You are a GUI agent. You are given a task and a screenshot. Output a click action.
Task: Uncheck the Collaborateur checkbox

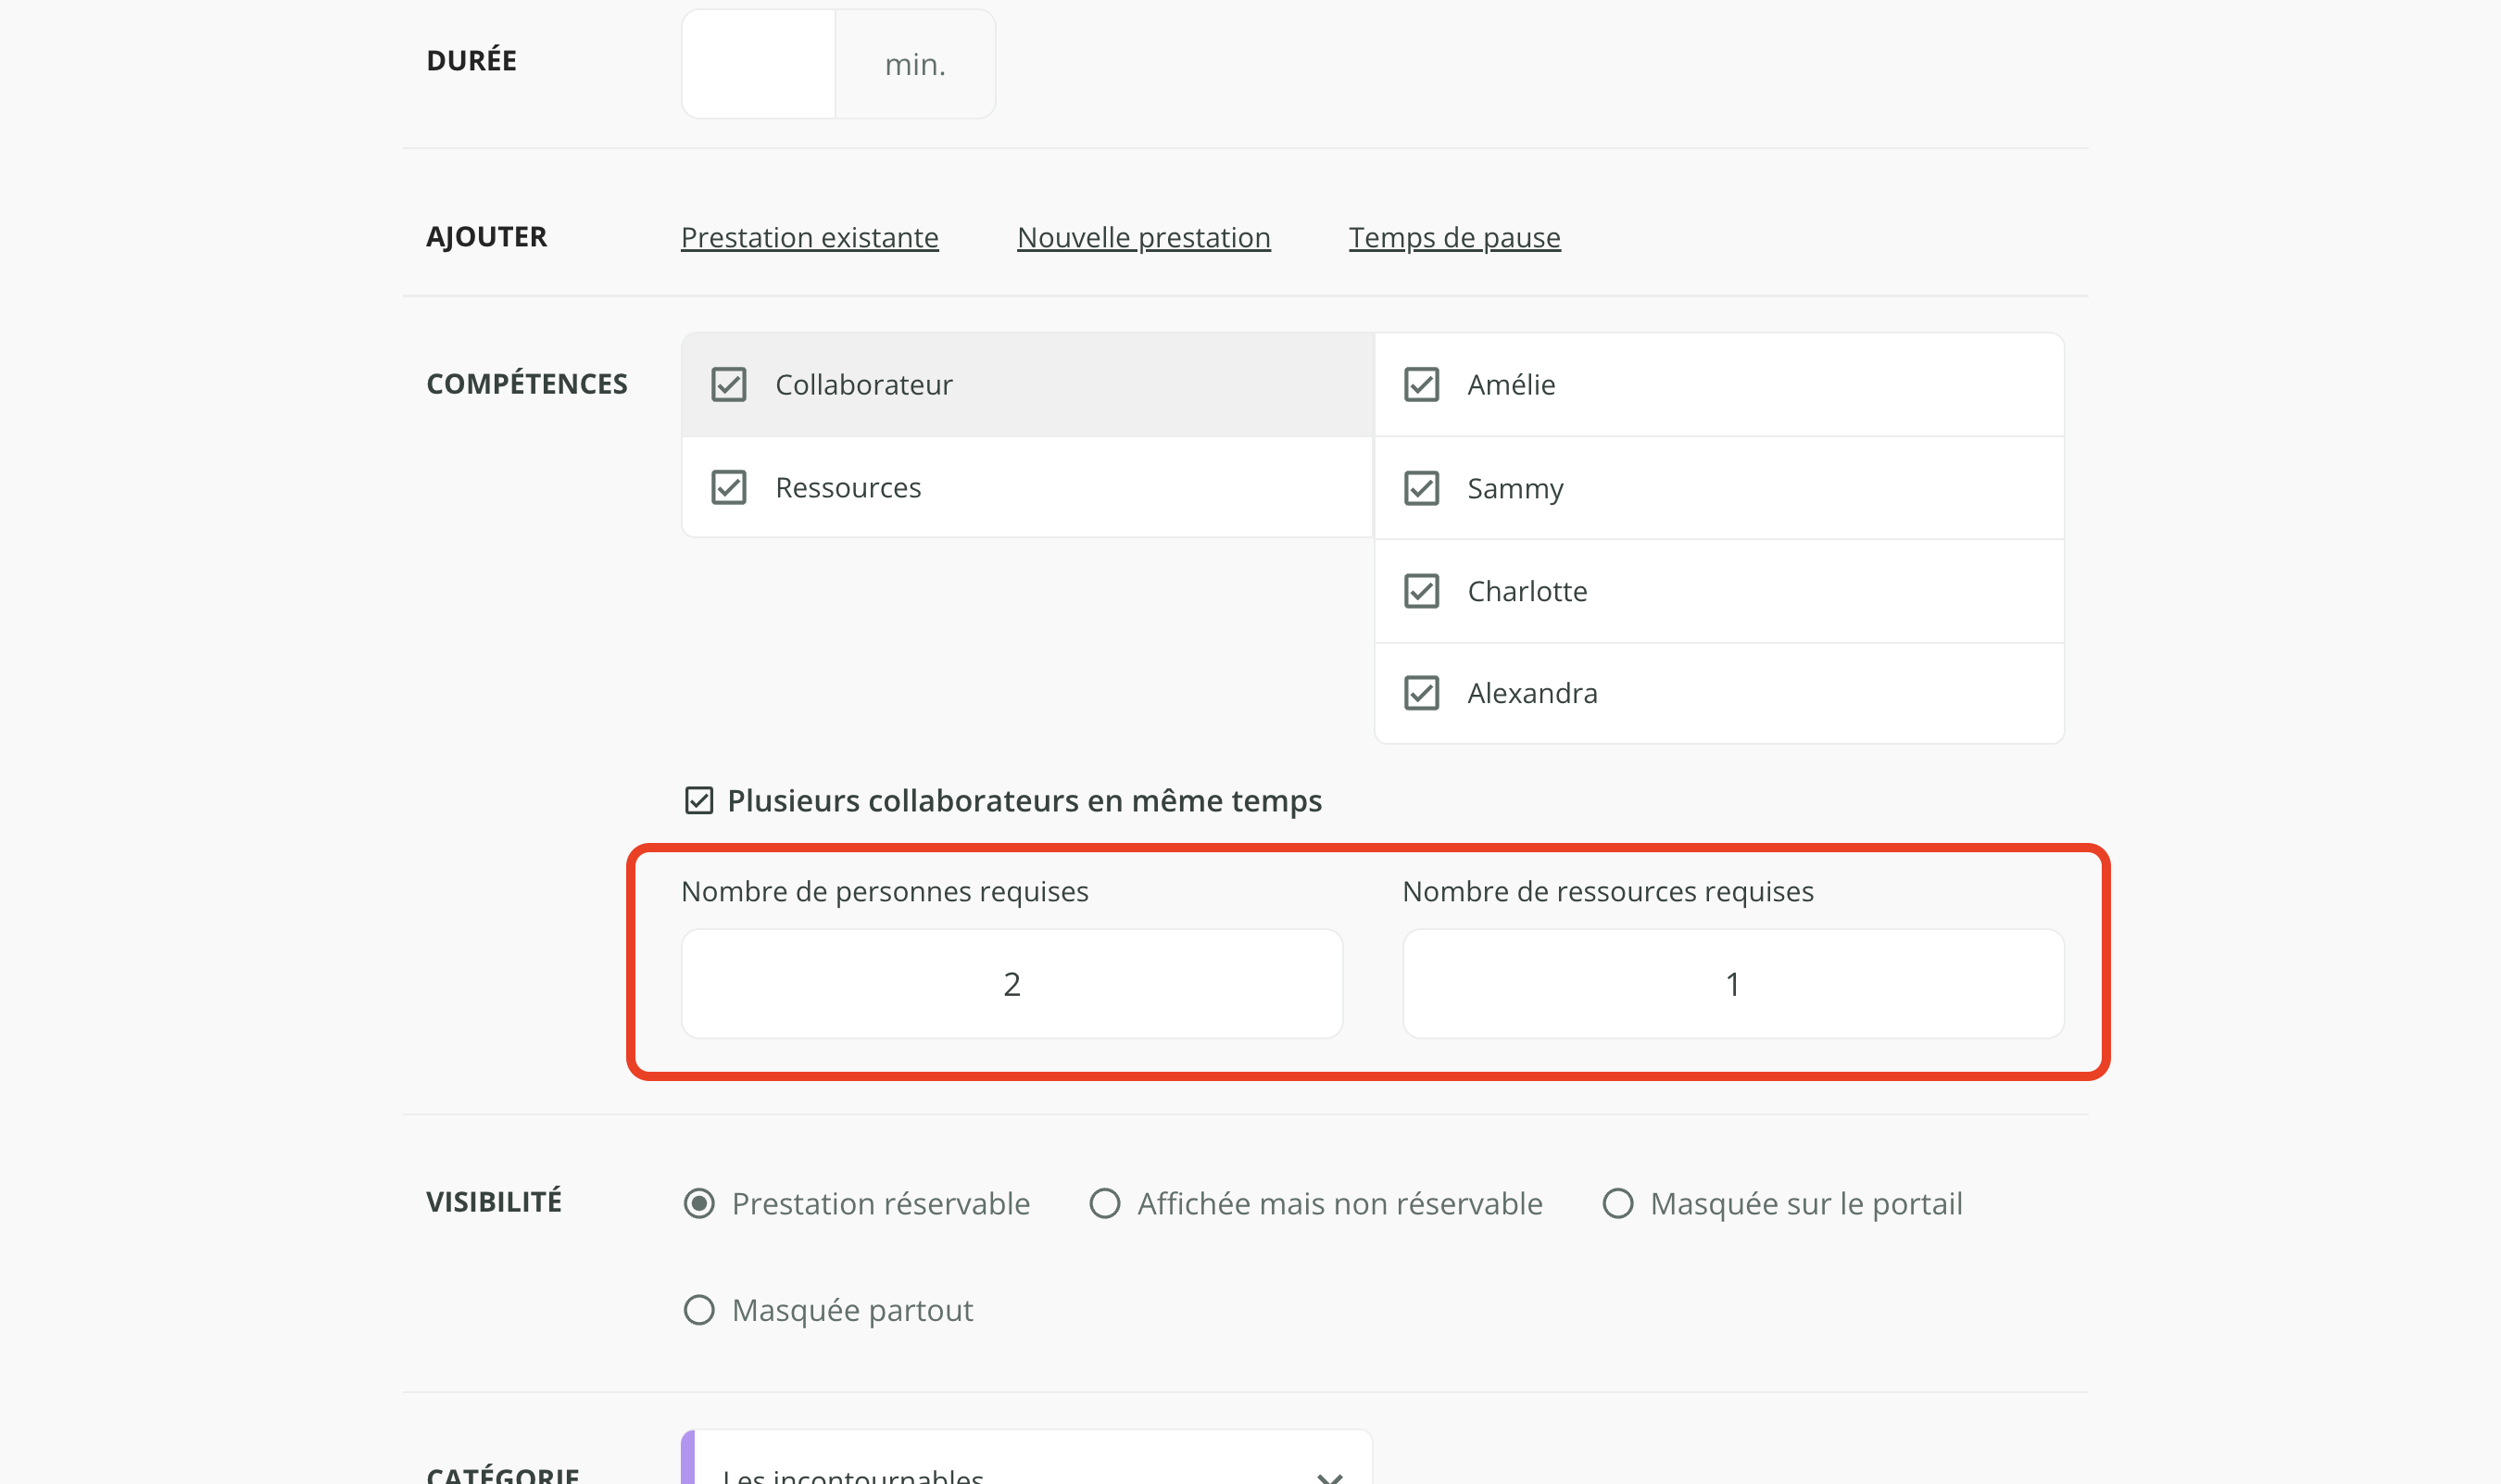pos(728,384)
